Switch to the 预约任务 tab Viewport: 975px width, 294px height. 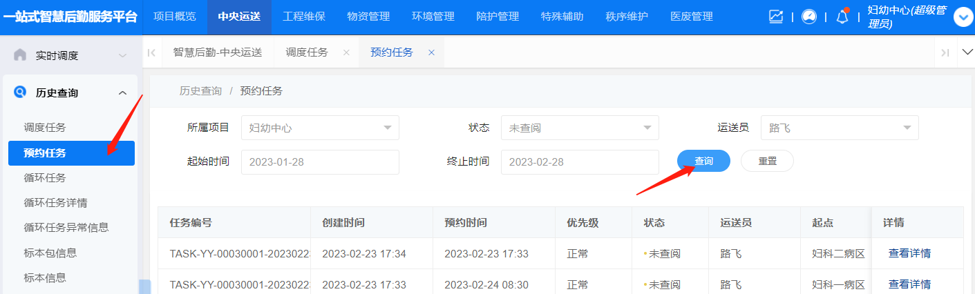click(392, 52)
